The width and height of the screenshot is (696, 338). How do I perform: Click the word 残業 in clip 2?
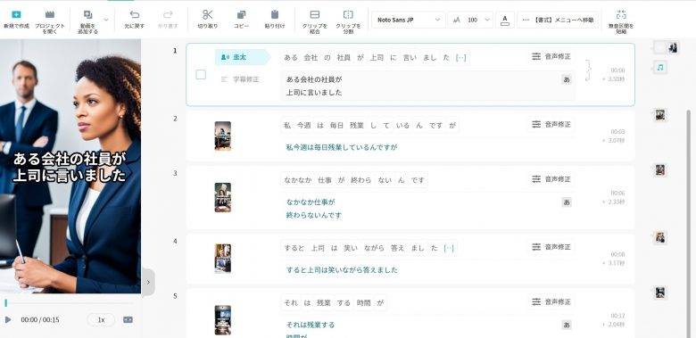click(357, 126)
